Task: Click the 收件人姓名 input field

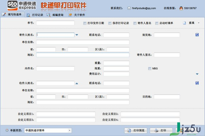Action: pos(55,83)
